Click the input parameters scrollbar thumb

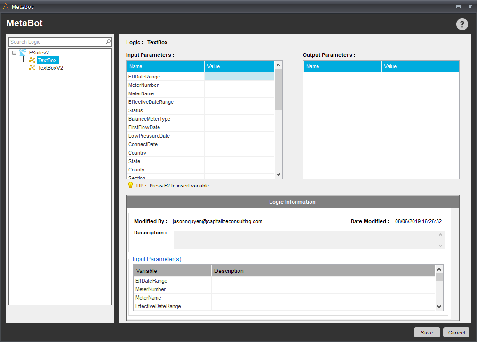click(278, 89)
